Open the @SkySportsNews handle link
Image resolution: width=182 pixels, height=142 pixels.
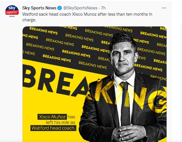tap(80, 8)
